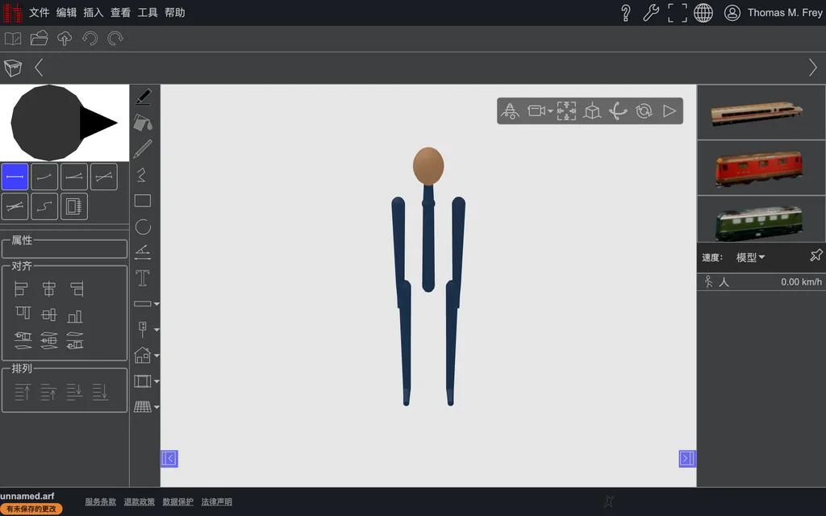The image size is (826, 516).
Task: Select the text tool
Action: (143, 278)
